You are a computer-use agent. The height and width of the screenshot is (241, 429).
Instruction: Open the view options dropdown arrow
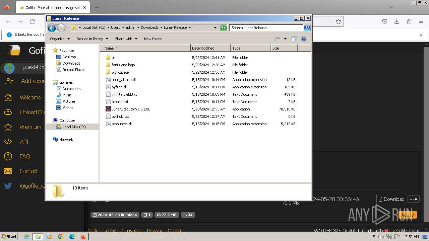click(x=285, y=39)
